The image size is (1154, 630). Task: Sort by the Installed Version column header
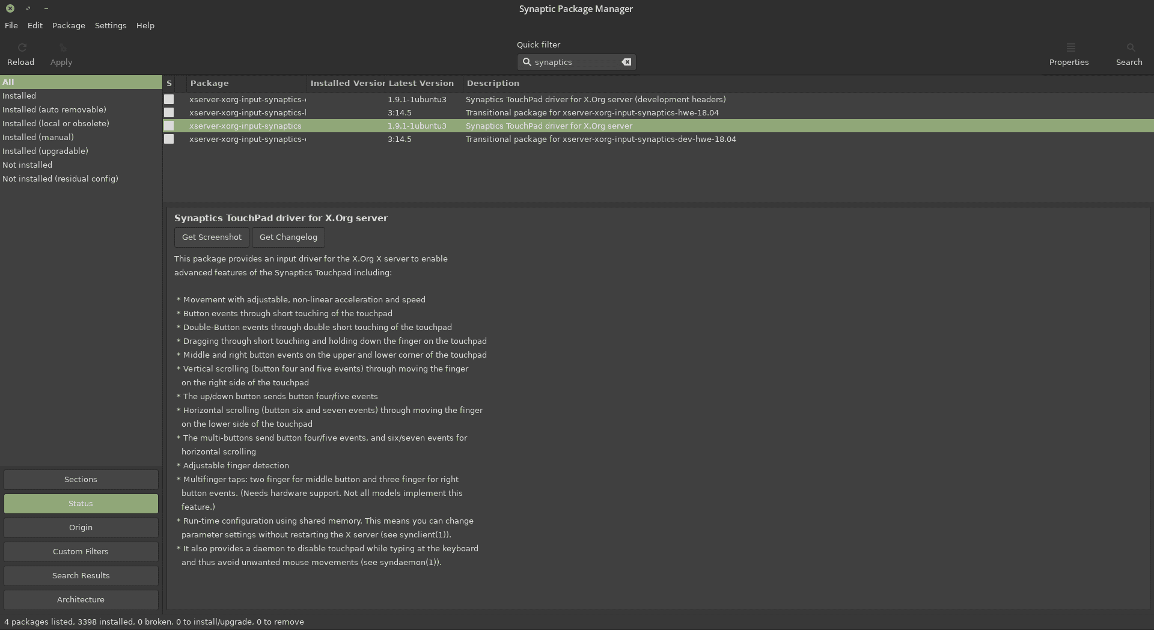[x=346, y=83]
